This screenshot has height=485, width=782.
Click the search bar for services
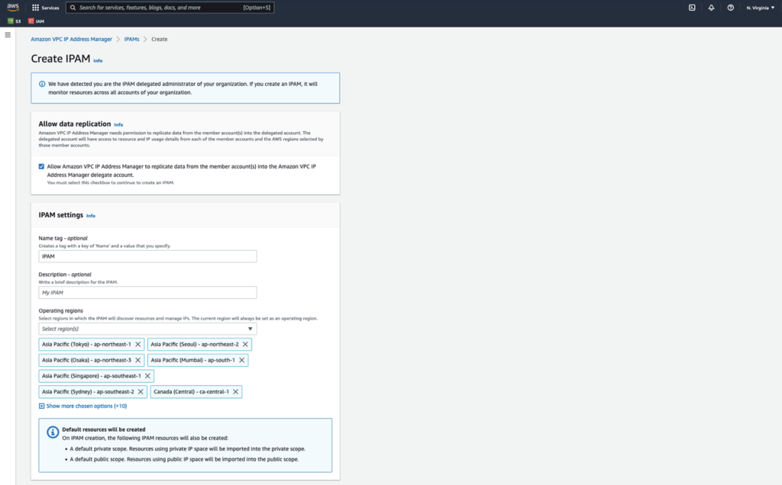point(170,8)
